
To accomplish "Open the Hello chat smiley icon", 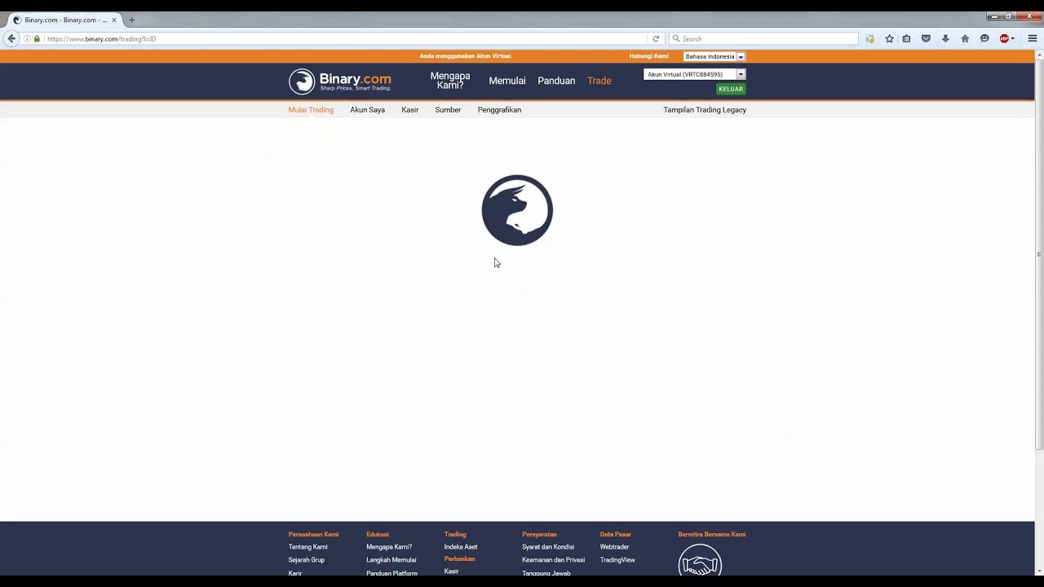I will coord(984,38).
